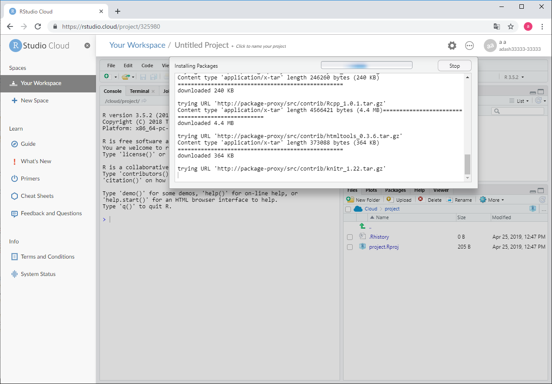Toggle the select-all files checkbox

coord(348,209)
